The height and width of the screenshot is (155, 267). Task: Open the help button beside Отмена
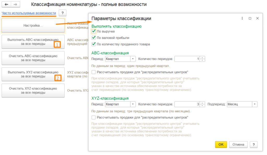click(x=253, y=145)
